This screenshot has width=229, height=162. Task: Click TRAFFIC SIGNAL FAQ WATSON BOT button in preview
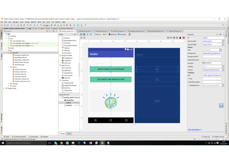[111, 69]
